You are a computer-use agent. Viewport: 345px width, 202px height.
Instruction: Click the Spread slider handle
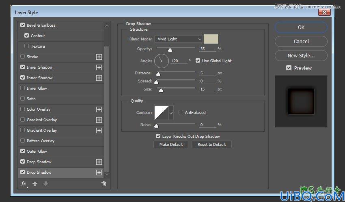pos(156,82)
